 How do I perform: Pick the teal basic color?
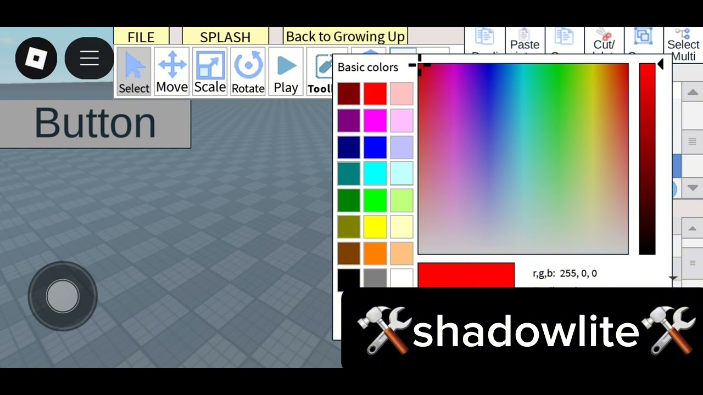pos(349,173)
